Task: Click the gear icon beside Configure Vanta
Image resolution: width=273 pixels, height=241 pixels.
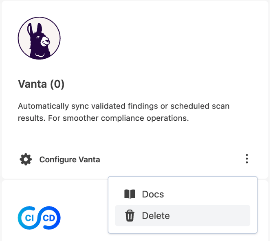Action: tap(26, 159)
